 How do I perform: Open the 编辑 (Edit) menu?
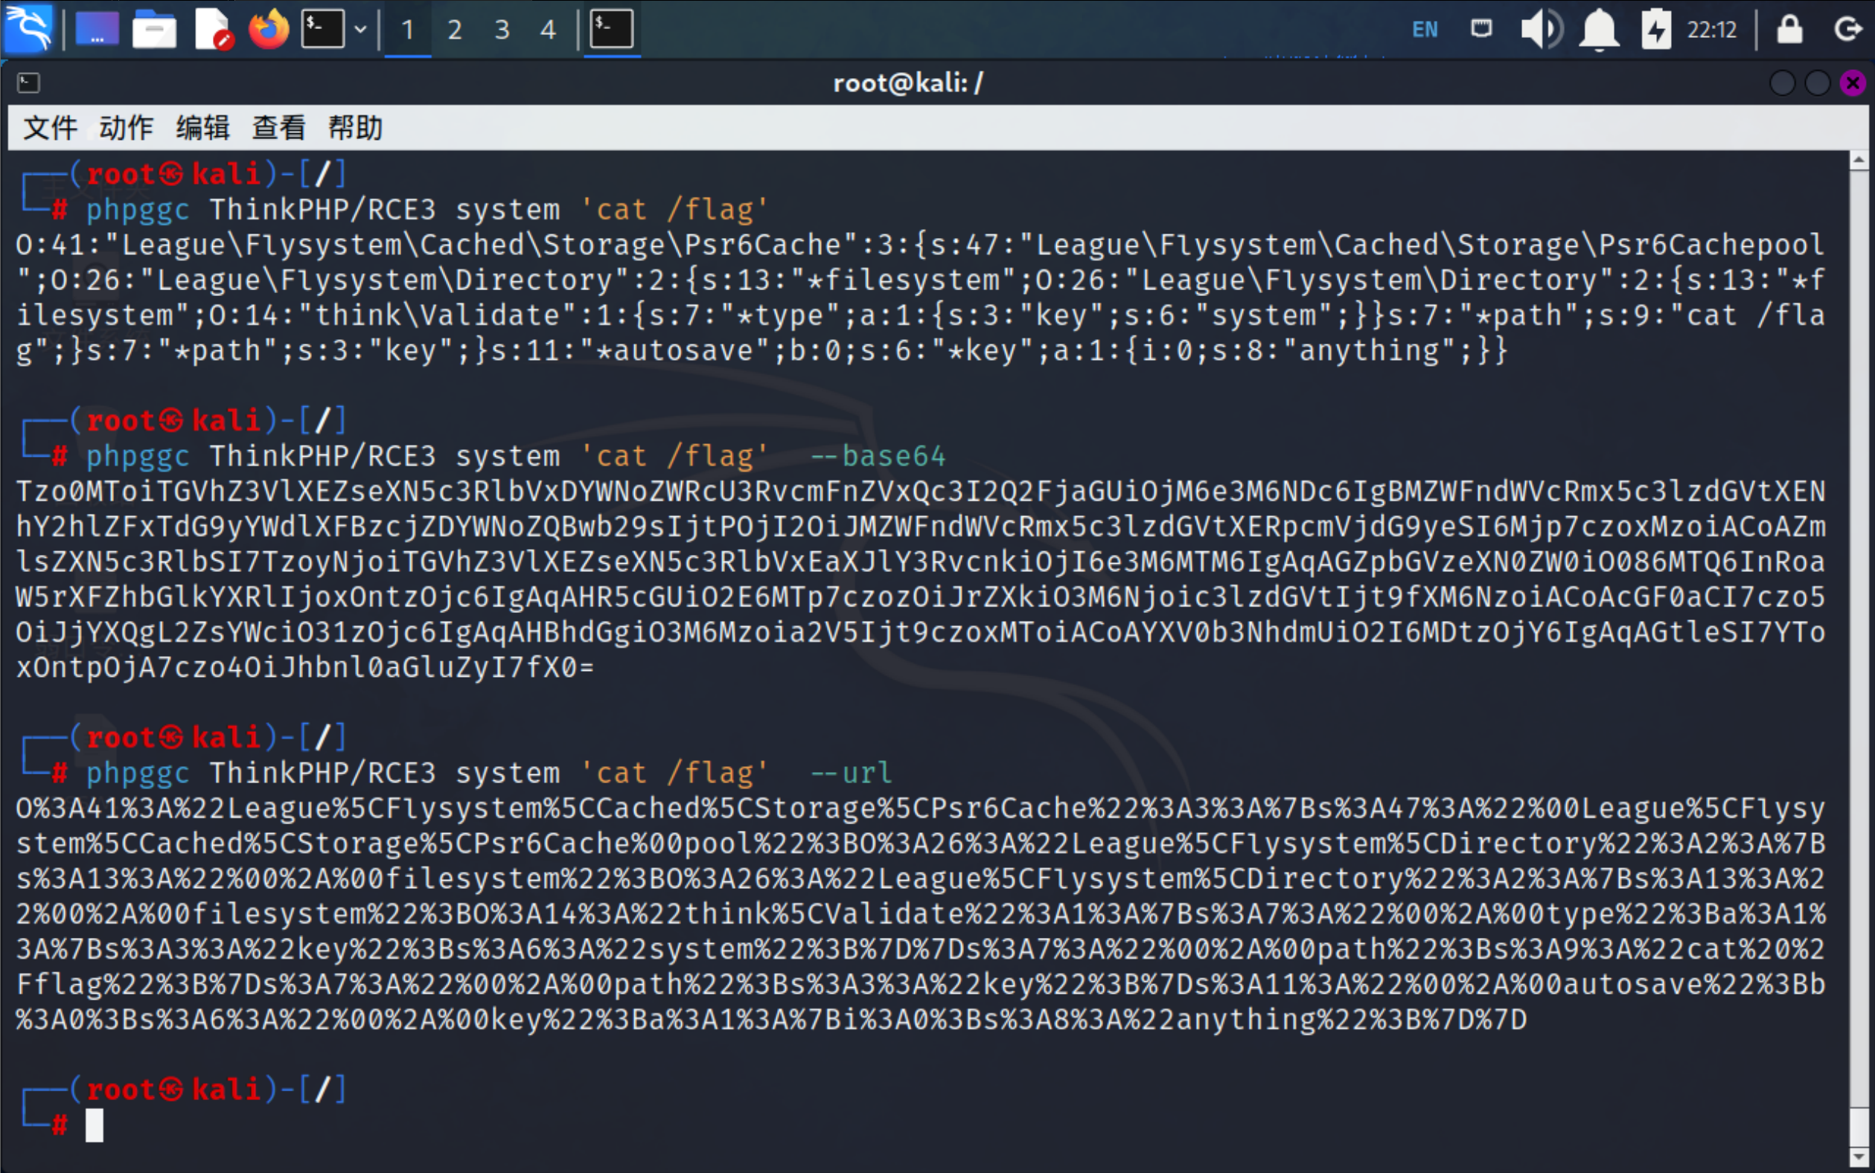click(202, 127)
